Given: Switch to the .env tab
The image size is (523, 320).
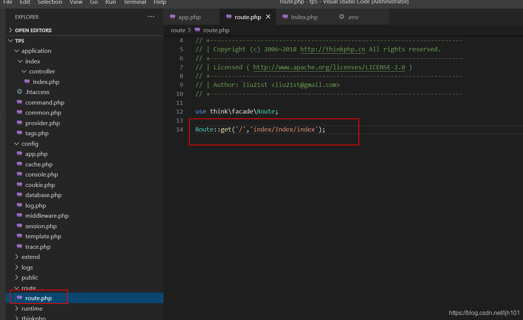Looking at the screenshot, I should tap(360, 17).
